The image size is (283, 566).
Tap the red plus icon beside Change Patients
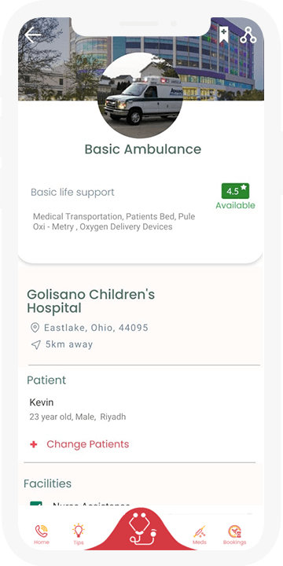coord(34,444)
